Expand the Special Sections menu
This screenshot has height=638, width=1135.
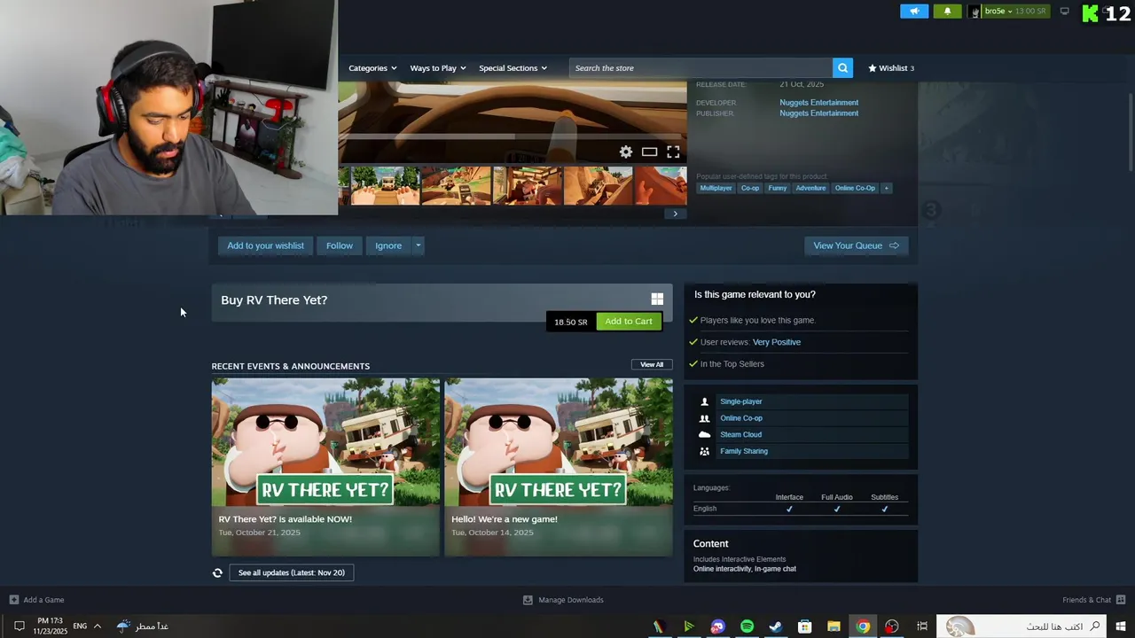click(513, 68)
